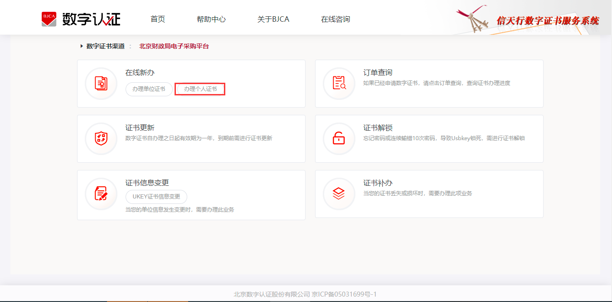
Task: Open the 证书更新 heading link
Action: [140, 127]
